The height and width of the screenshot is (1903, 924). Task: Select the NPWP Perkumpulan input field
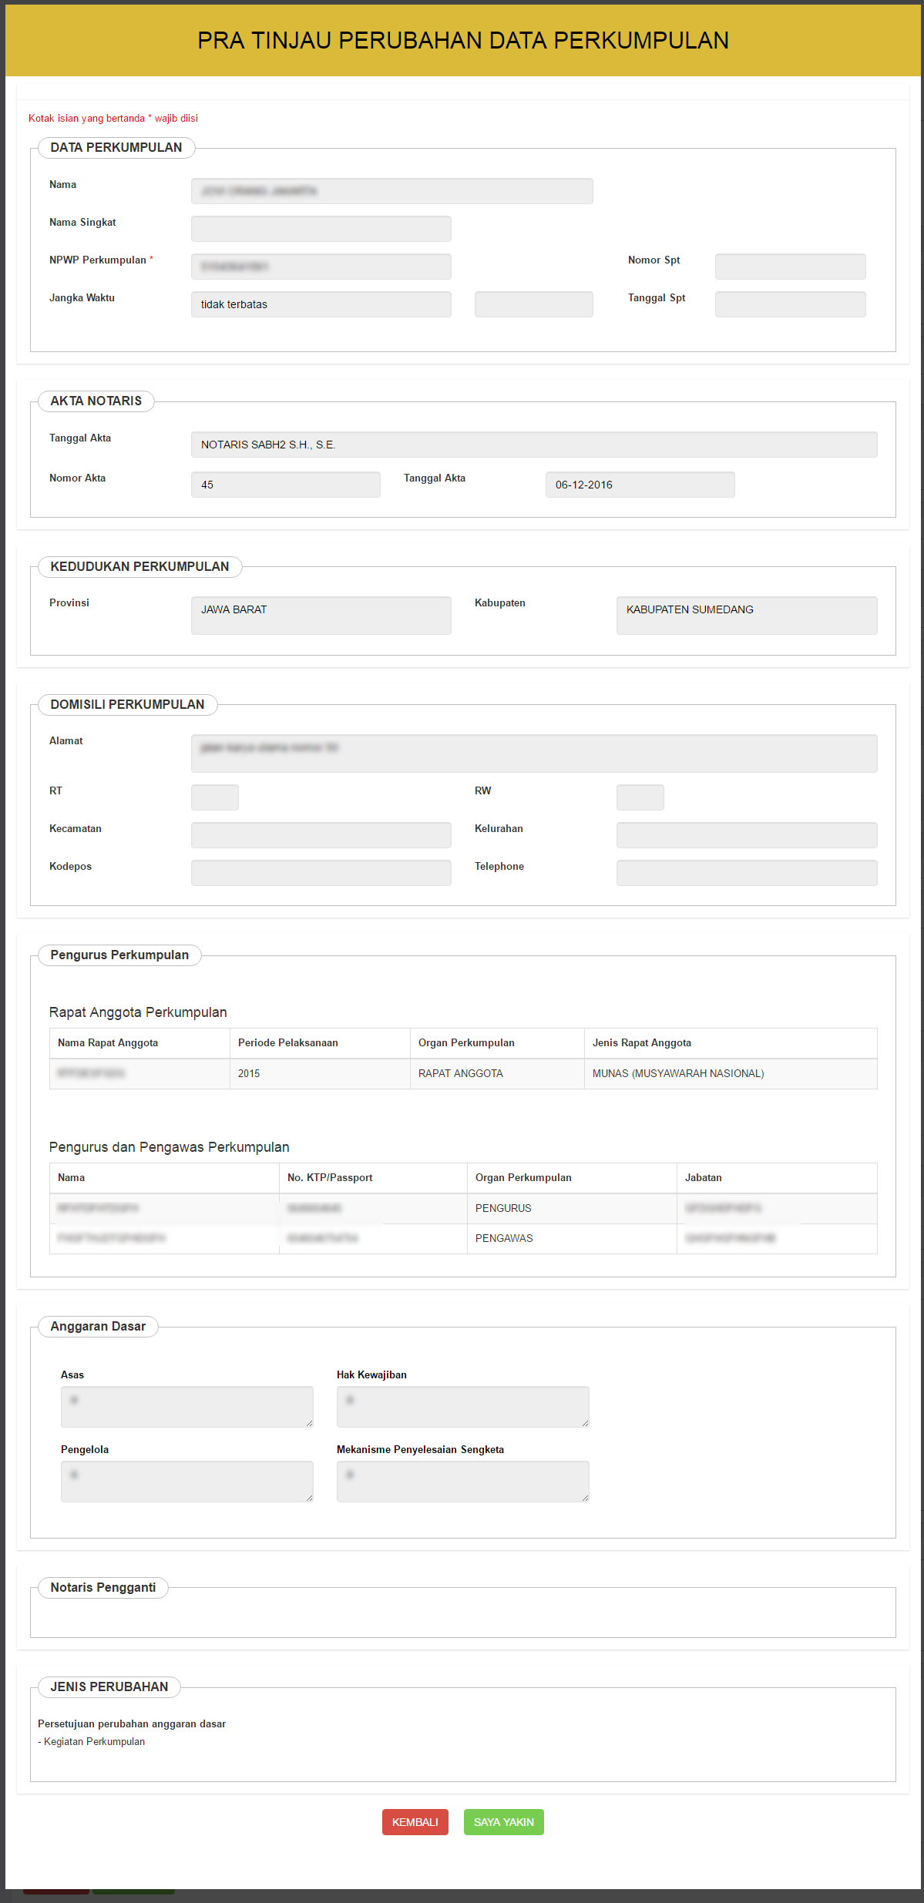[x=321, y=267]
